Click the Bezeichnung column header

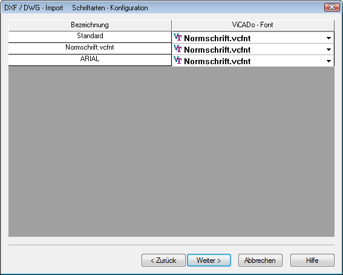[90, 25]
